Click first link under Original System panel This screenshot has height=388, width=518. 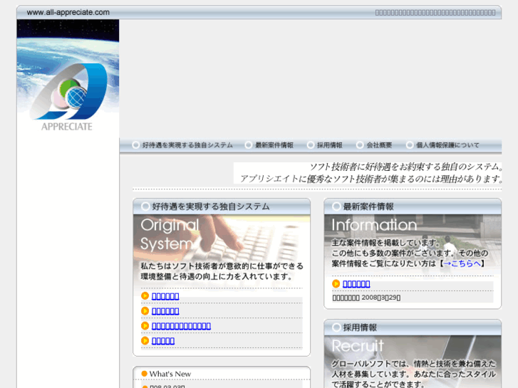click(165, 296)
